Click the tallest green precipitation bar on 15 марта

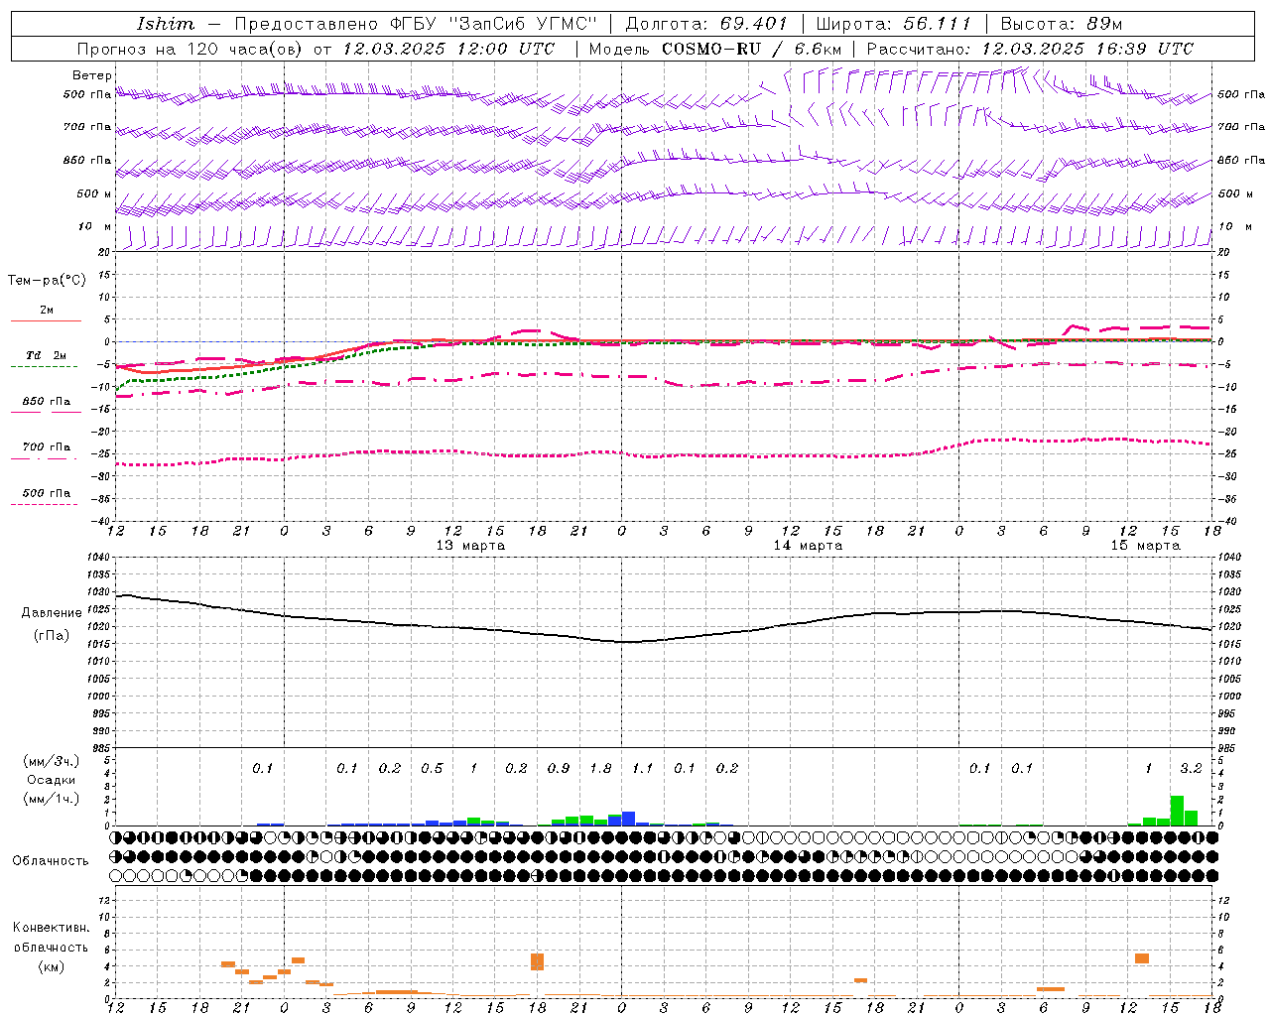(x=1177, y=811)
